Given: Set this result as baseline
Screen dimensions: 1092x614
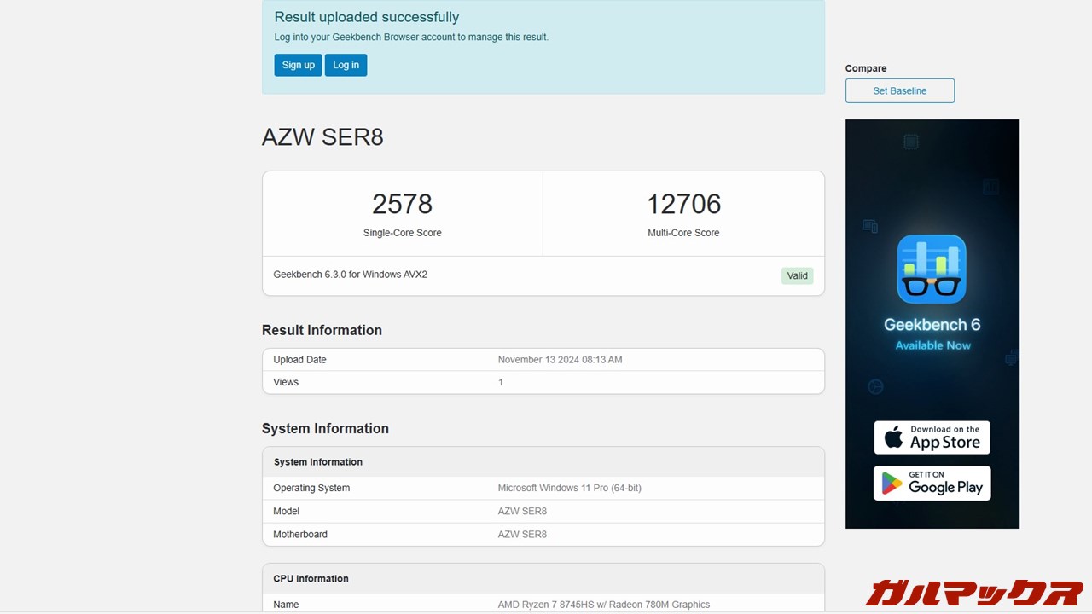Looking at the screenshot, I should click(x=899, y=90).
